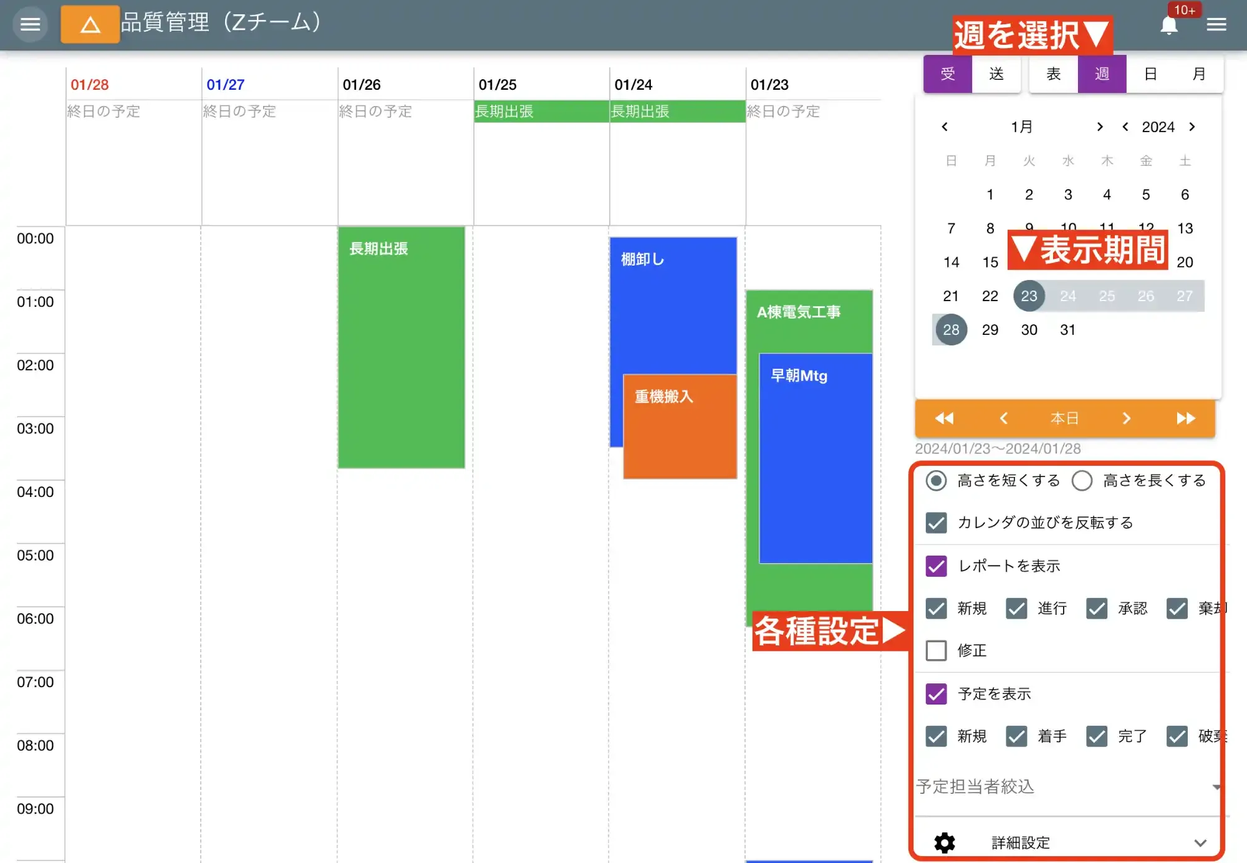1247x863 pixels.
Task: Expand the 詳細設定 section chevron
Action: (x=1200, y=842)
